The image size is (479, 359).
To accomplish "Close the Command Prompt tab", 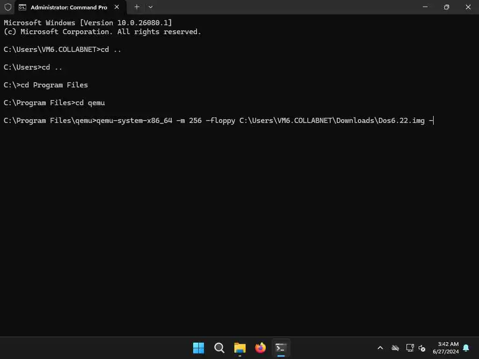I will coord(116,7).
